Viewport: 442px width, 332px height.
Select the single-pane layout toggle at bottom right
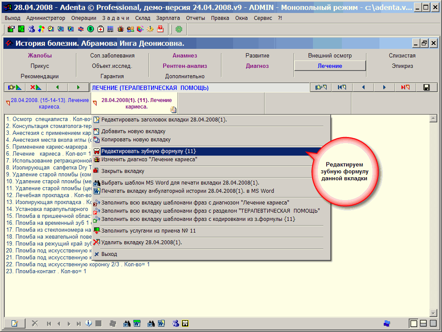coord(414,323)
